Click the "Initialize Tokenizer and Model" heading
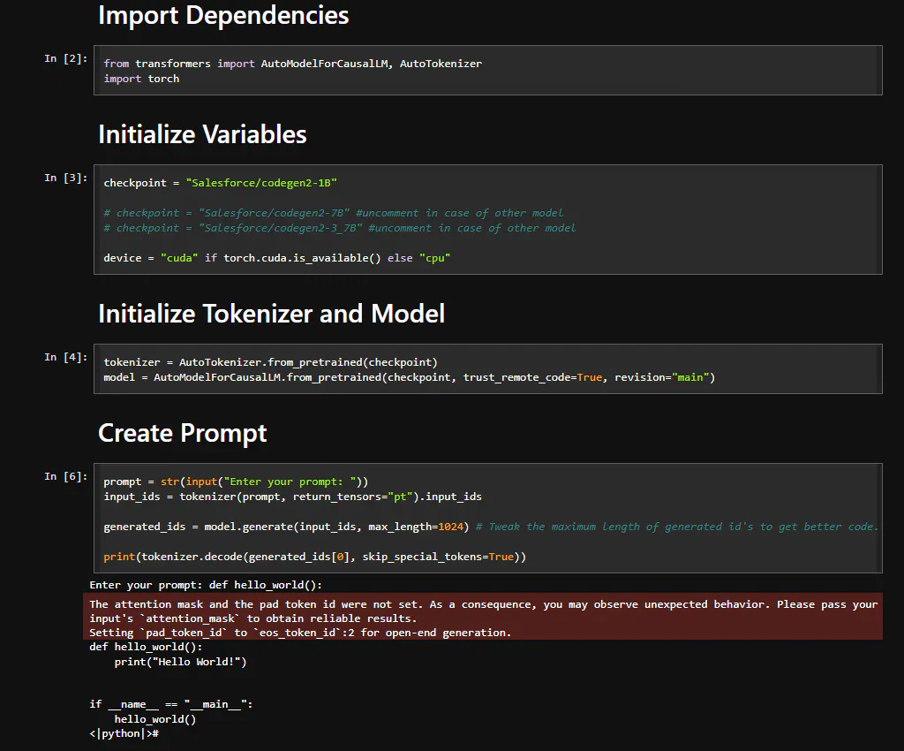Viewport: 904px width, 751px height. click(x=272, y=314)
